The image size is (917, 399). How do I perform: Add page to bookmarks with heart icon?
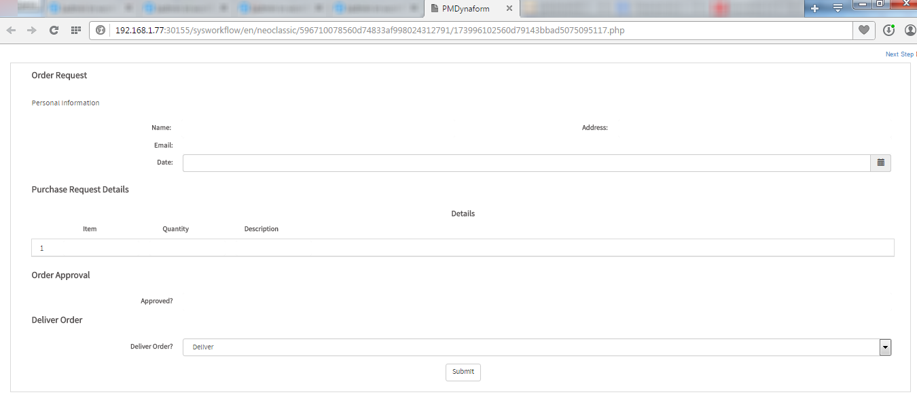tap(863, 31)
